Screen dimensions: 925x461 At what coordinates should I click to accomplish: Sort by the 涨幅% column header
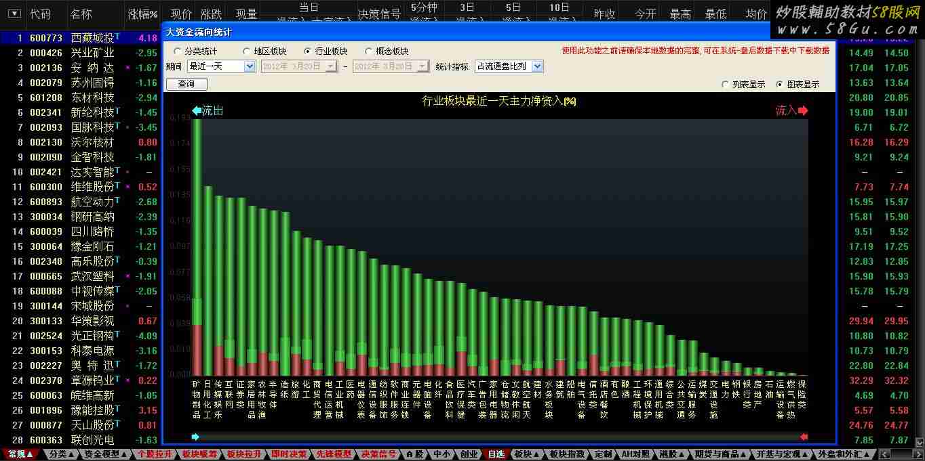point(142,14)
